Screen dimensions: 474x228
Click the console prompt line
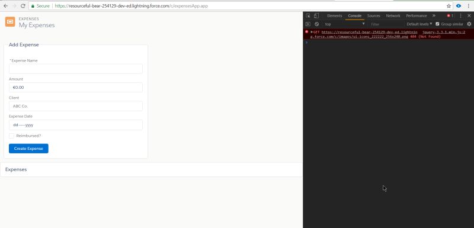[x=389, y=42]
